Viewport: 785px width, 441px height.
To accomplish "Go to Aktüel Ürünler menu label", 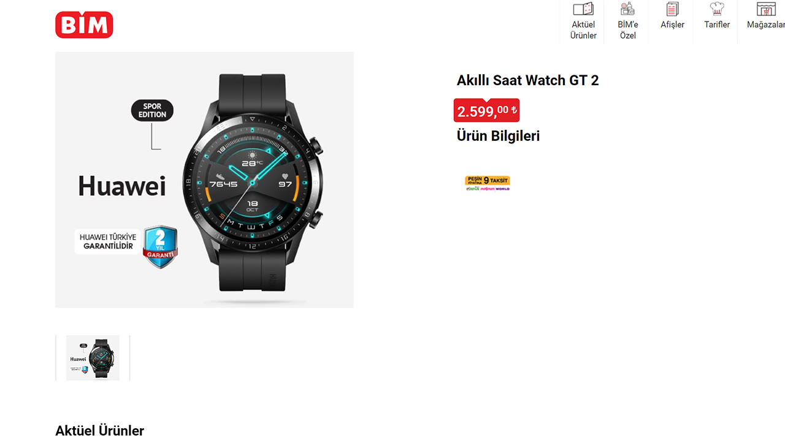I will coord(583,30).
